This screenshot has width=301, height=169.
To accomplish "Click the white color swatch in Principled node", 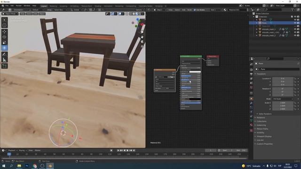I will coord(195,72).
